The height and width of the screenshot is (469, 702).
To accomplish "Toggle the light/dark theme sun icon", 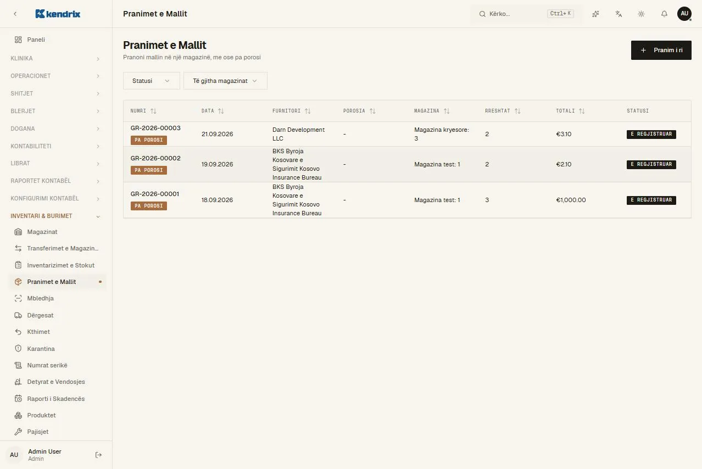I will pos(641,14).
